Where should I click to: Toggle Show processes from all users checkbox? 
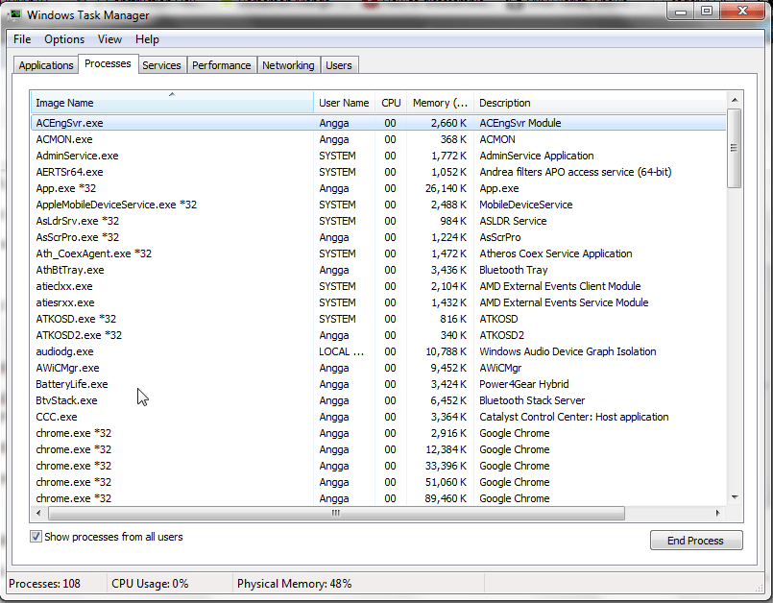pos(36,537)
